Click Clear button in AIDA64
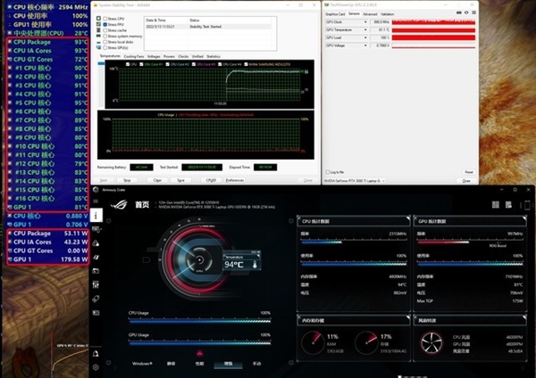The width and height of the screenshot is (536, 378). click(157, 180)
